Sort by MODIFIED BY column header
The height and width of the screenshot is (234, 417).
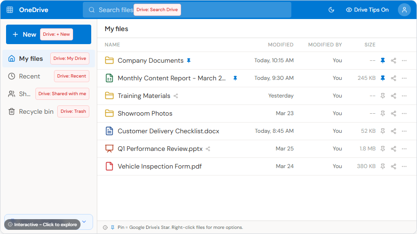325,45
